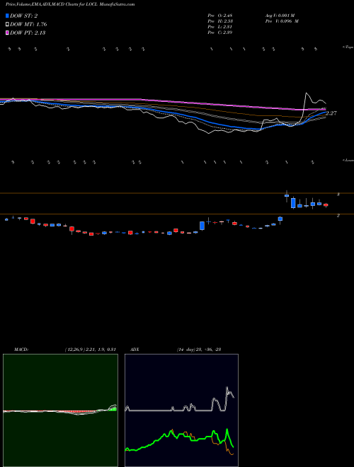The image size is (354, 467).
Task: Select the chart title text for LOCL
Action: click(70, 4)
